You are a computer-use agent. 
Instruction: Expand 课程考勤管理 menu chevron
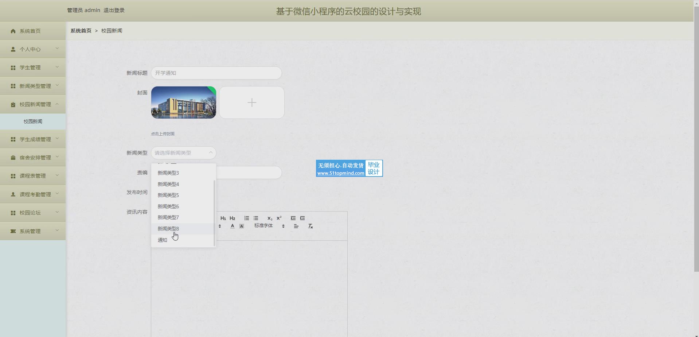coord(57,193)
